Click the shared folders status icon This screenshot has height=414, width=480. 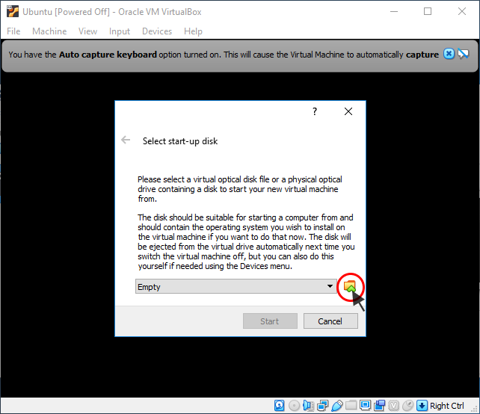tap(351, 406)
